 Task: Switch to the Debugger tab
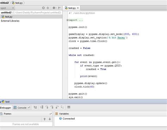tap(5, 108)
